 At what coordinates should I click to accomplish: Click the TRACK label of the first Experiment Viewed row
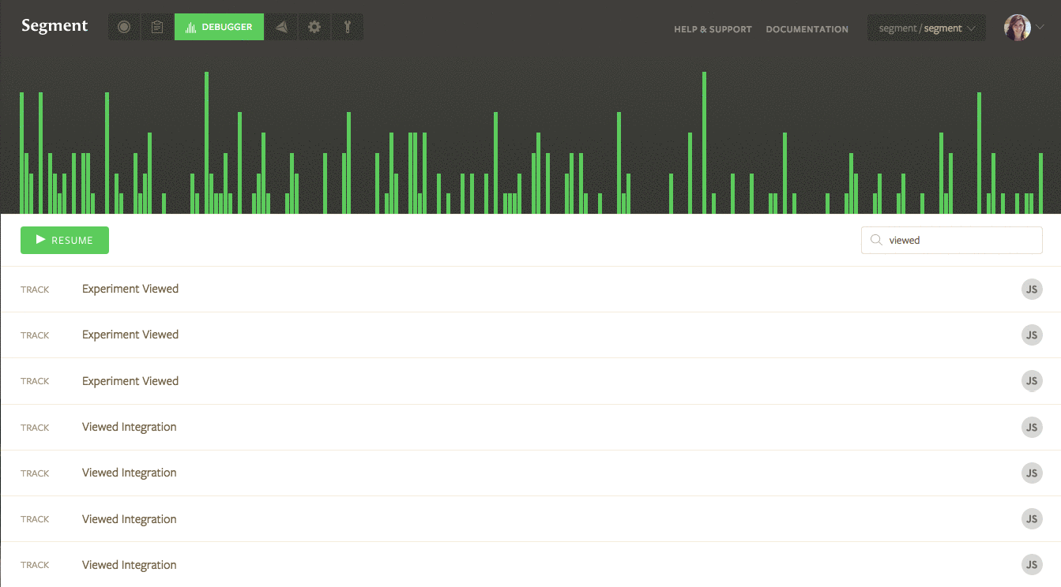coord(35,290)
